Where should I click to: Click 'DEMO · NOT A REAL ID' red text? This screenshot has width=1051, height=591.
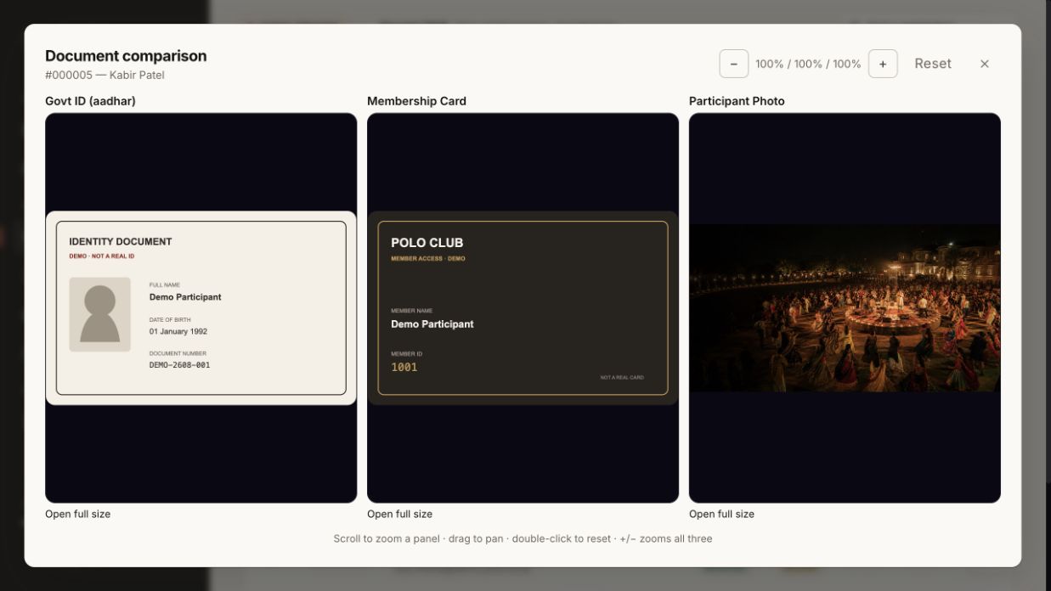(102, 256)
